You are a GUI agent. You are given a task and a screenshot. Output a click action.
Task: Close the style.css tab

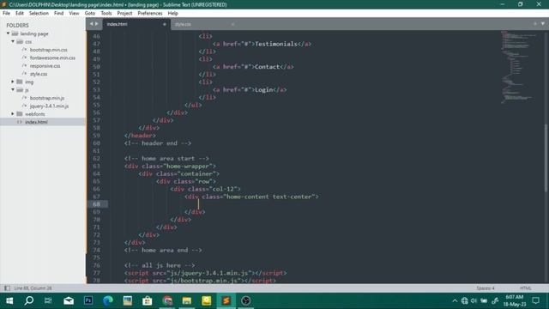pyautogui.click(x=232, y=24)
